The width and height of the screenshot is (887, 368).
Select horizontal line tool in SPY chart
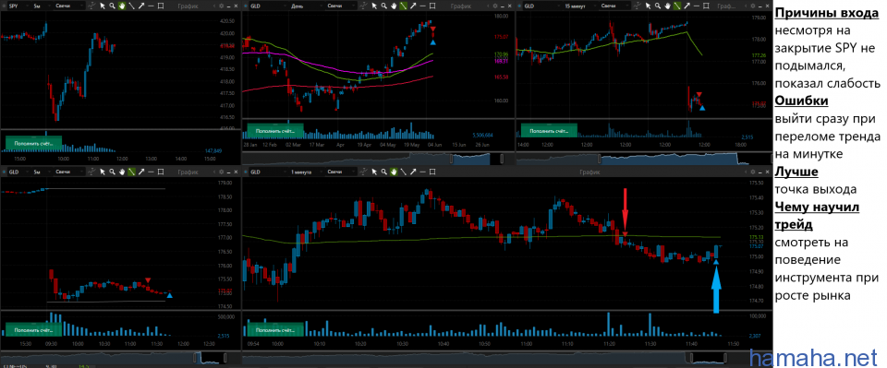click(x=151, y=6)
